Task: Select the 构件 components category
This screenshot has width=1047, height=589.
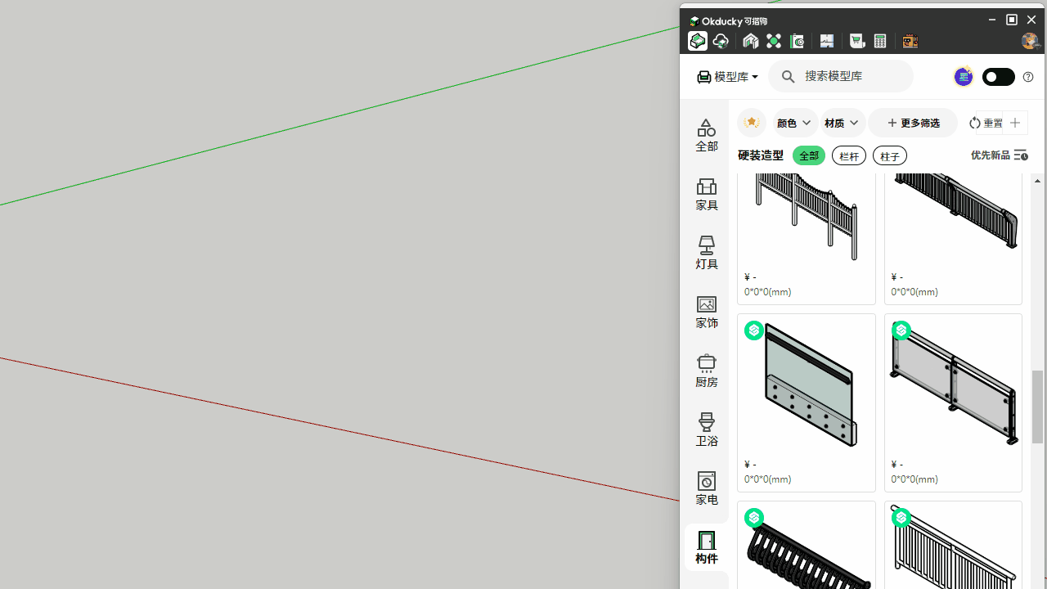Action: 707,547
